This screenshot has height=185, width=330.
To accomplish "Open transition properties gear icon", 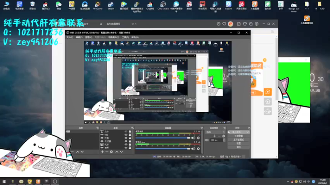I will coord(224,136).
